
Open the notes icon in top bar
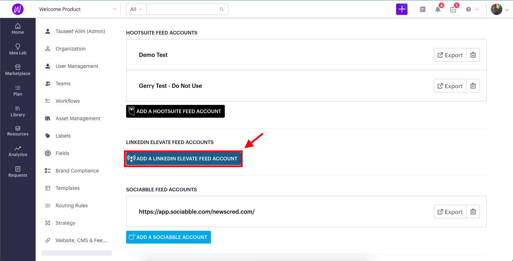coord(423,10)
